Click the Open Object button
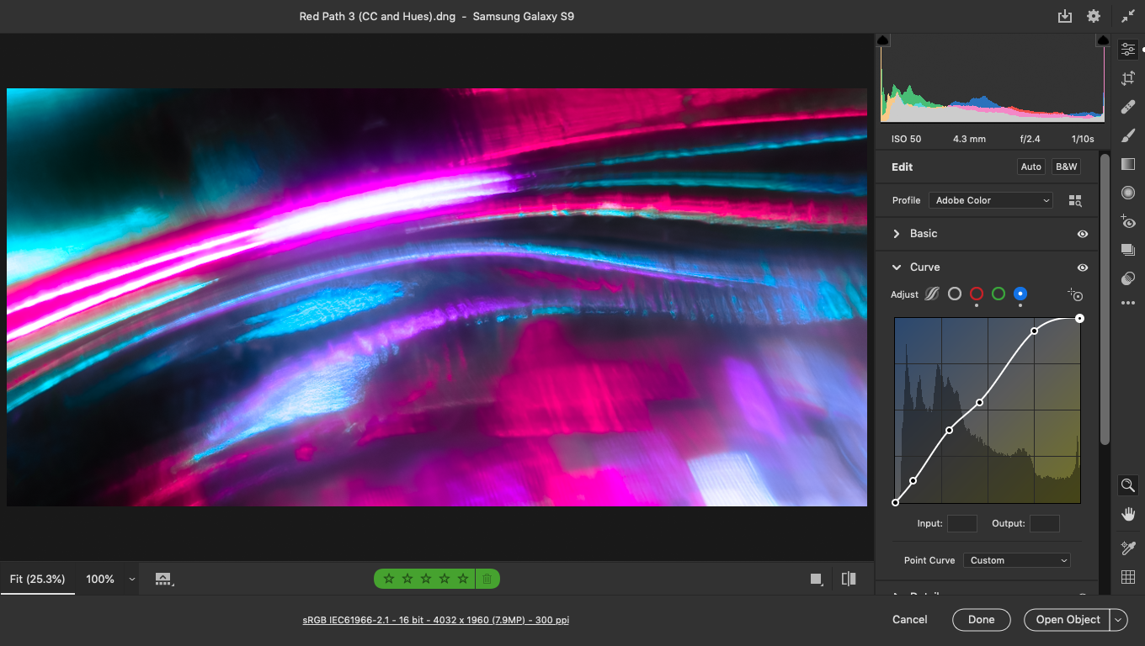Screen dimensions: 1145x646 click(1068, 620)
